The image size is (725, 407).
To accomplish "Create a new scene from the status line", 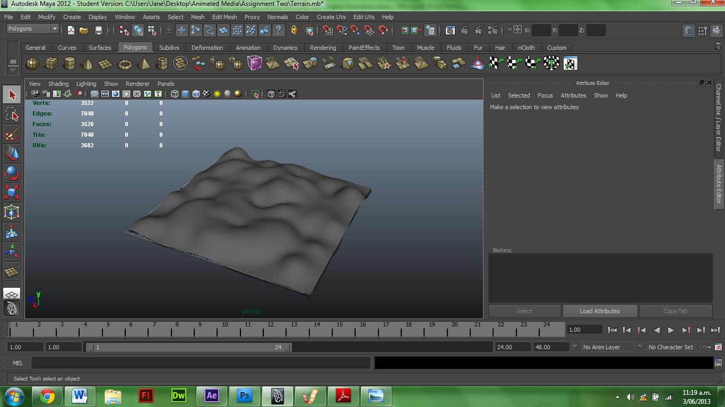I will click(71, 30).
